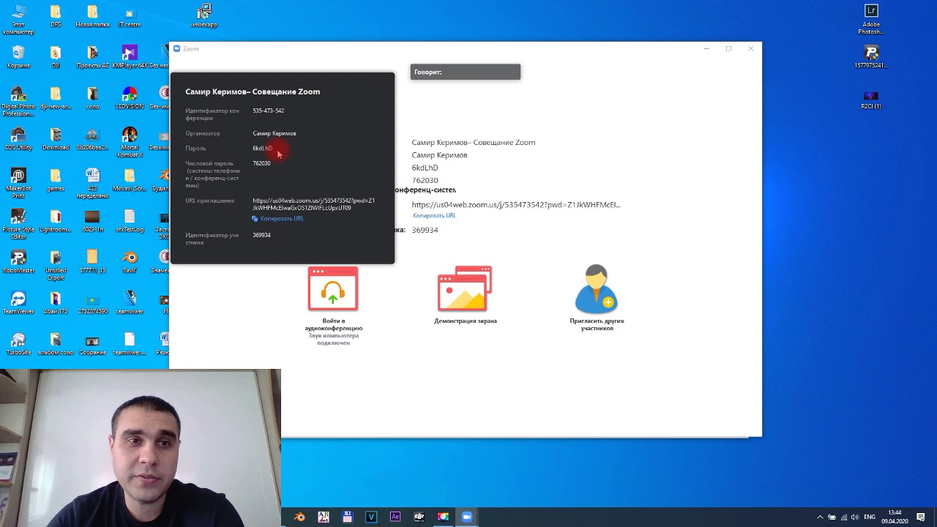Open the Windows notification center icon
This screenshot has height=527, width=937.
click(921, 517)
